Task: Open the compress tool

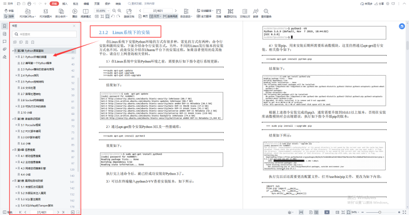Action: click(218, 13)
